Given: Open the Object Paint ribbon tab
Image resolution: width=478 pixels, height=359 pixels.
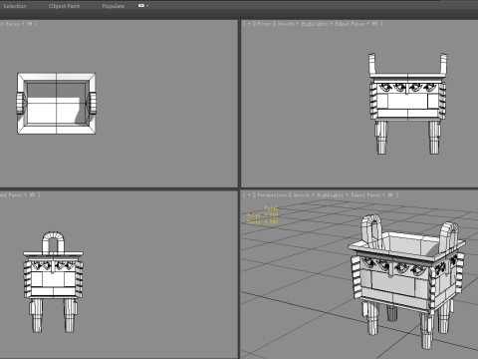Looking at the screenshot, I should [64, 6].
